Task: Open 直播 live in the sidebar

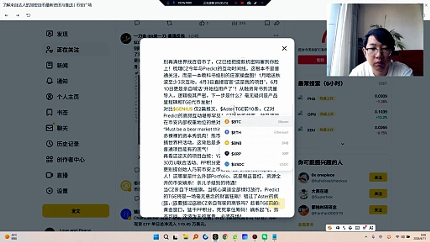Action: point(57,175)
